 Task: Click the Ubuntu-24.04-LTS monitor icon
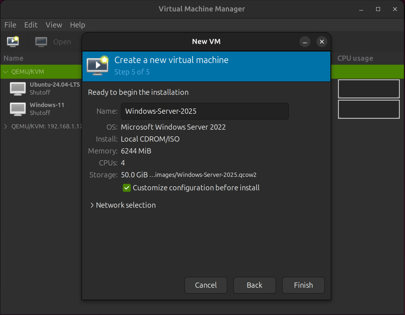[18, 88]
